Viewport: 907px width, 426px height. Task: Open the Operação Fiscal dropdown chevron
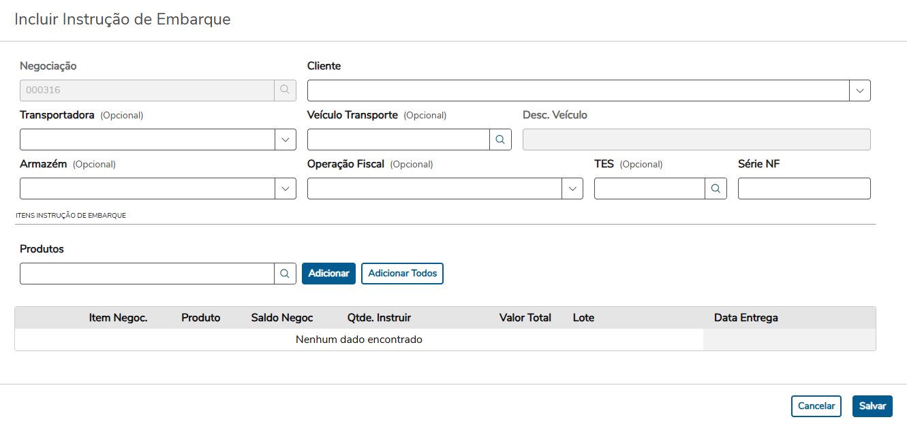[572, 189]
